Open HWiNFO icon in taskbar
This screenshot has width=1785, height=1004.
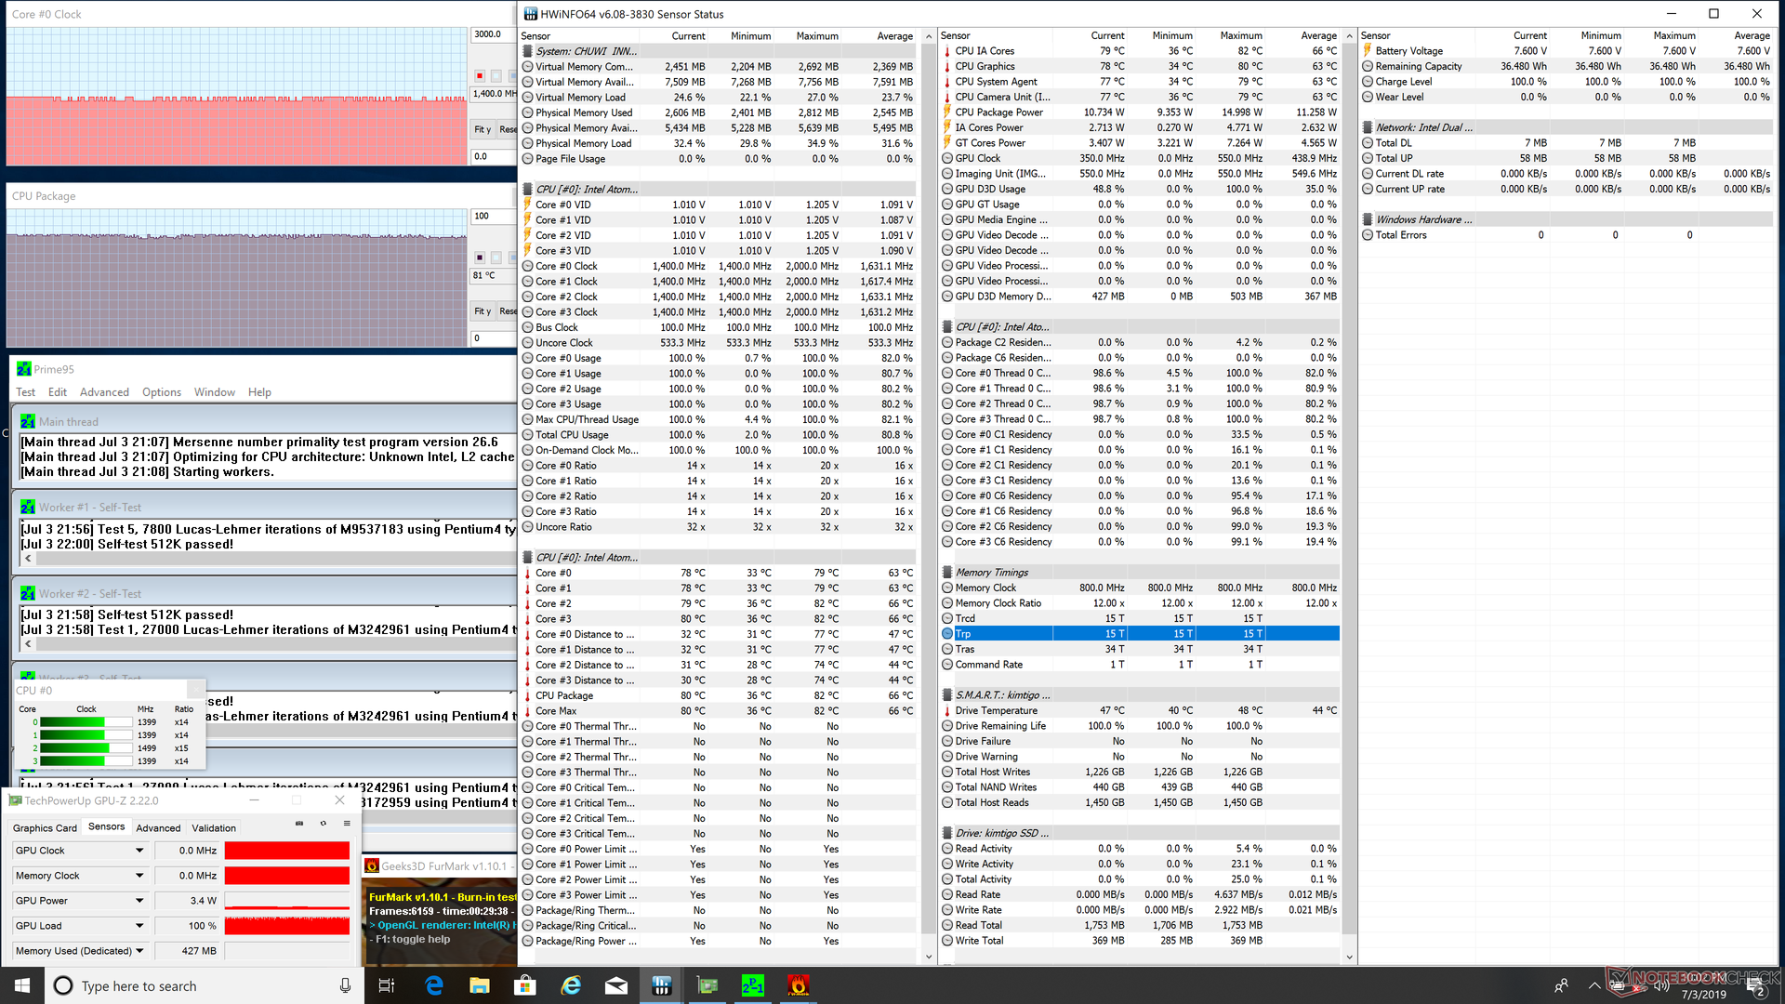tap(662, 985)
